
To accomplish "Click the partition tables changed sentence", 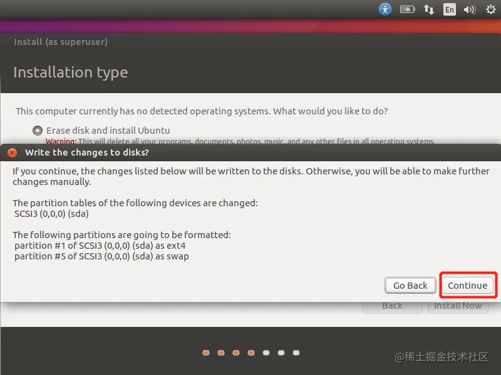I will [x=135, y=203].
